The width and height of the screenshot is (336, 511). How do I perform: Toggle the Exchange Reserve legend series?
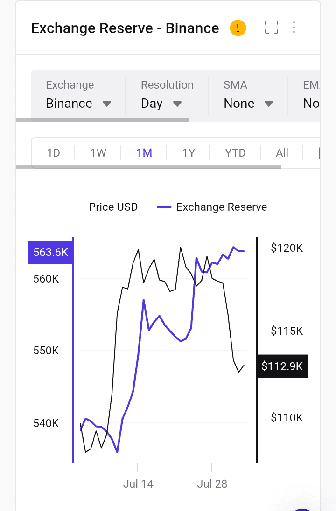(x=212, y=207)
